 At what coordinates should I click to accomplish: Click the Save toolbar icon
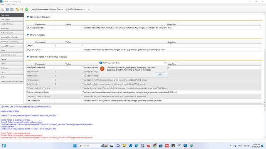tap(12, 9)
